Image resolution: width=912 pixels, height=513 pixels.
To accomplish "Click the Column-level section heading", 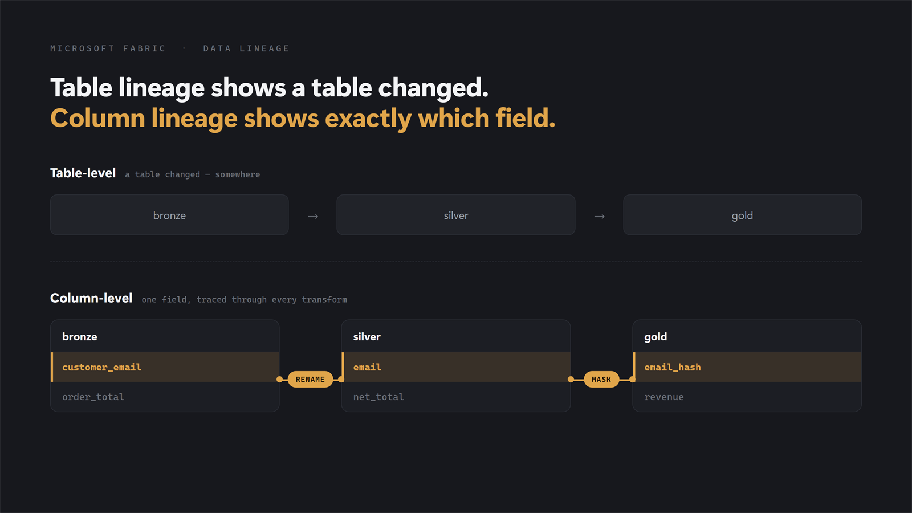I will pyautogui.click(x=91, y=298).
